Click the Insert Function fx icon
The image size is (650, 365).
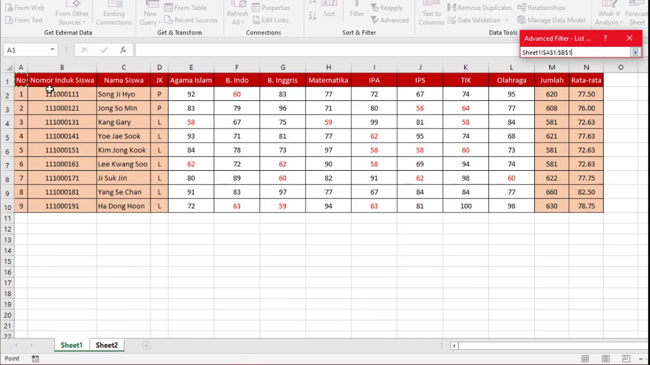click(123, 50)
